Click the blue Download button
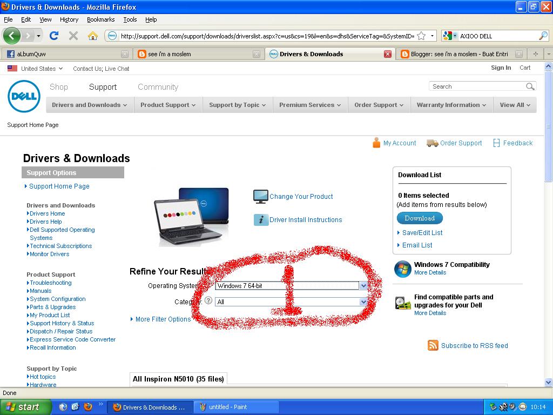 click(x=420, y=218)
